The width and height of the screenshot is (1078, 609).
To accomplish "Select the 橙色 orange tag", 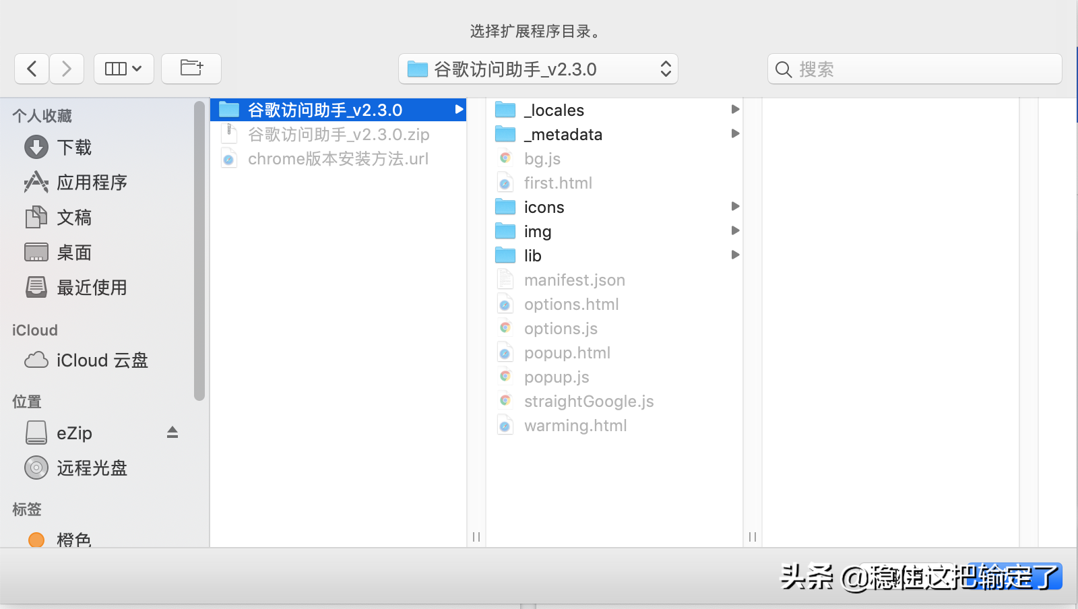I will pyautogui.click(x=74, y=540).
